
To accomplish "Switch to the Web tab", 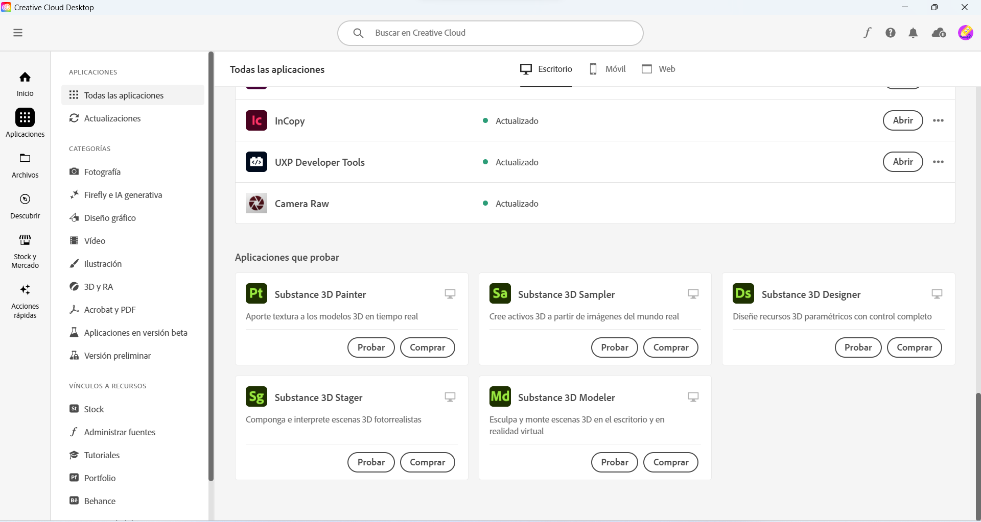I will pyautogui.click(x=659, y=69).
